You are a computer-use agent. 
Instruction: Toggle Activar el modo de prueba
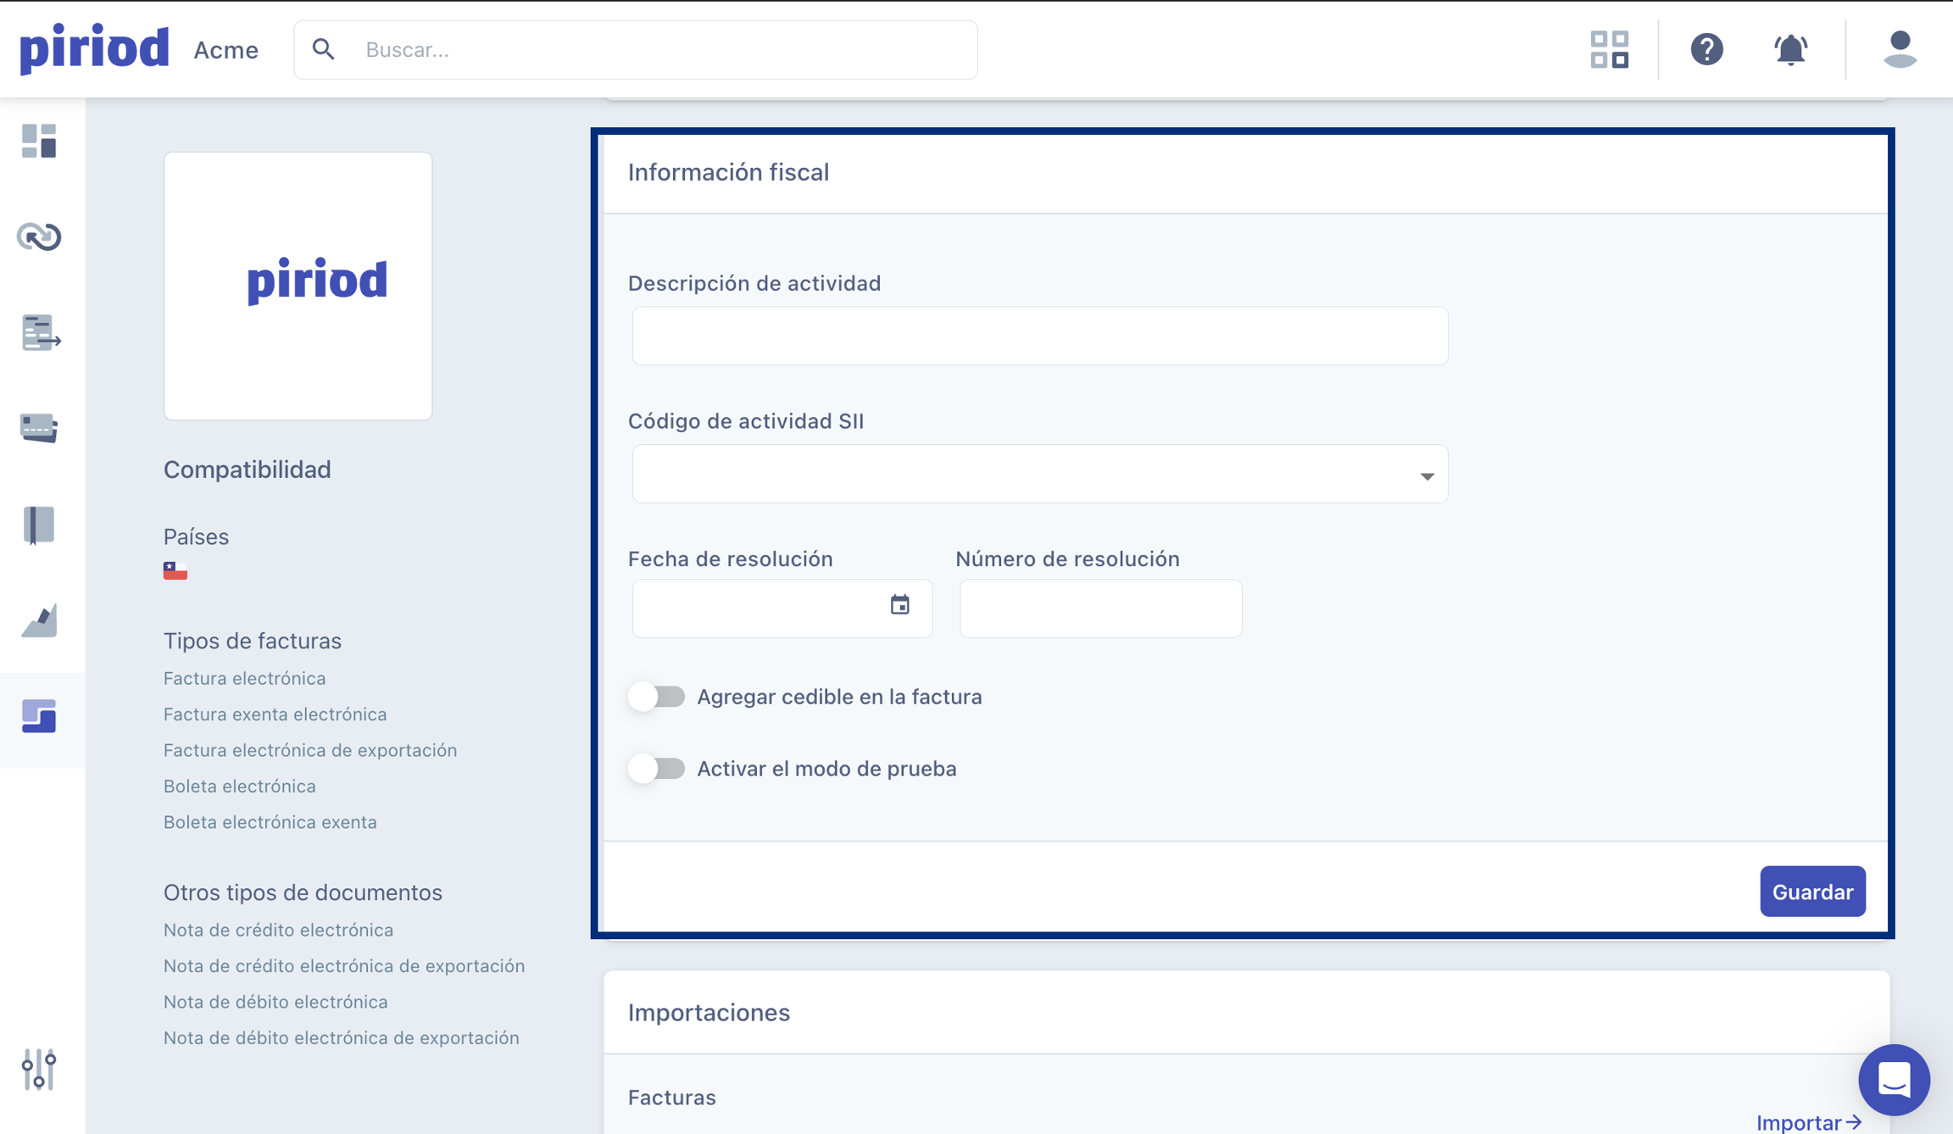pos(657,769)
